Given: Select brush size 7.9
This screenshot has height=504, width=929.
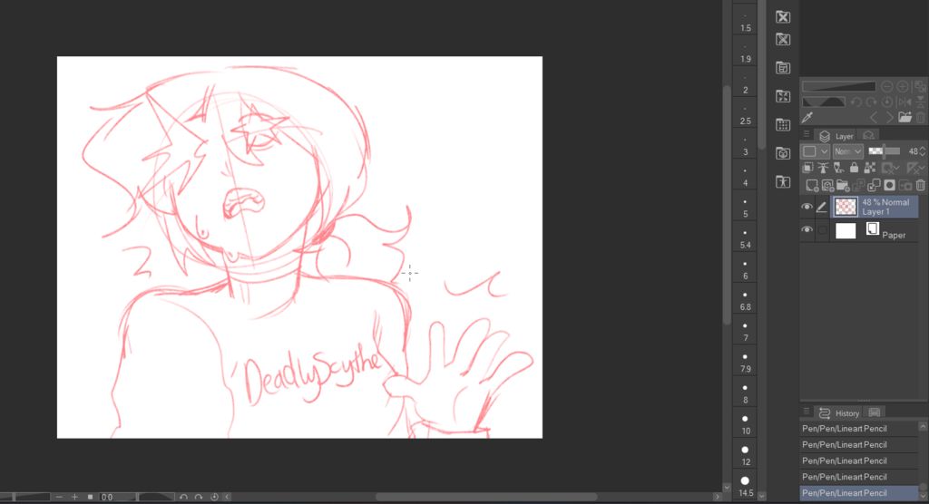Looking at the screenshot, I should (746, 363).
